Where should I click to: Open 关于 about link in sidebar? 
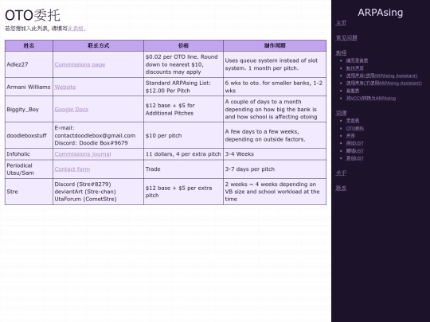tap(341, 173)
